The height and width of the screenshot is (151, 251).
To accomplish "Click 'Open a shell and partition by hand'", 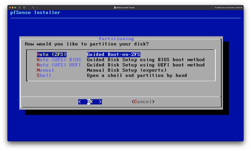I will click(137, 75).
